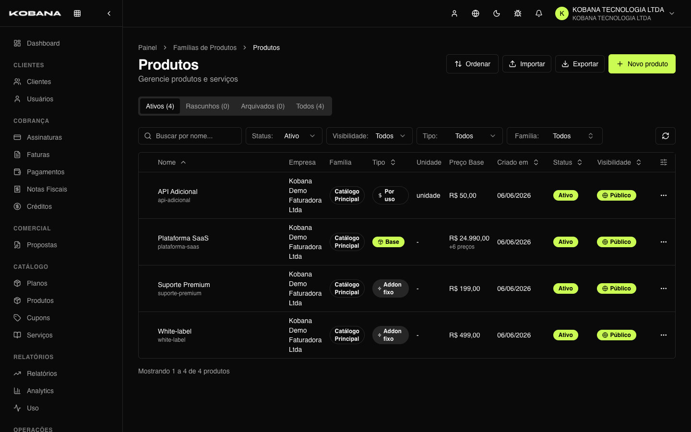Click the Importar button

pos(527,64)
